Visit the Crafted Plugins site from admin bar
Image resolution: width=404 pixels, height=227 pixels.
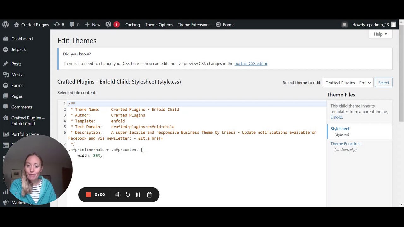point(32,25)
